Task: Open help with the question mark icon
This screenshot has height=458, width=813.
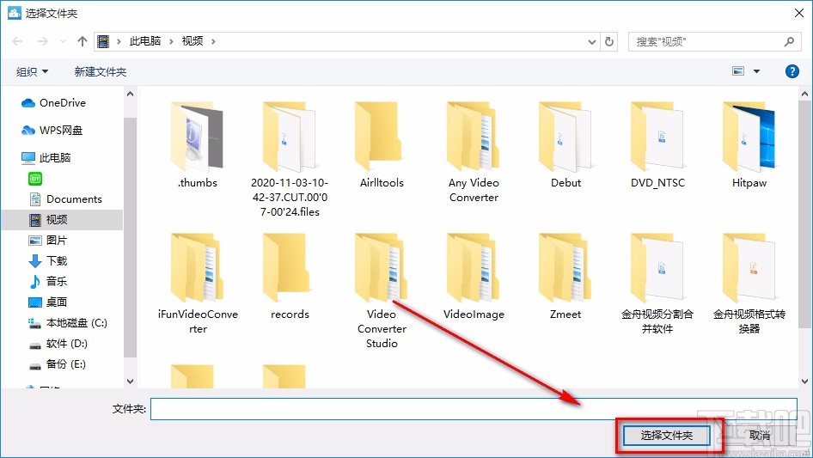Action: tap(792, 71)
